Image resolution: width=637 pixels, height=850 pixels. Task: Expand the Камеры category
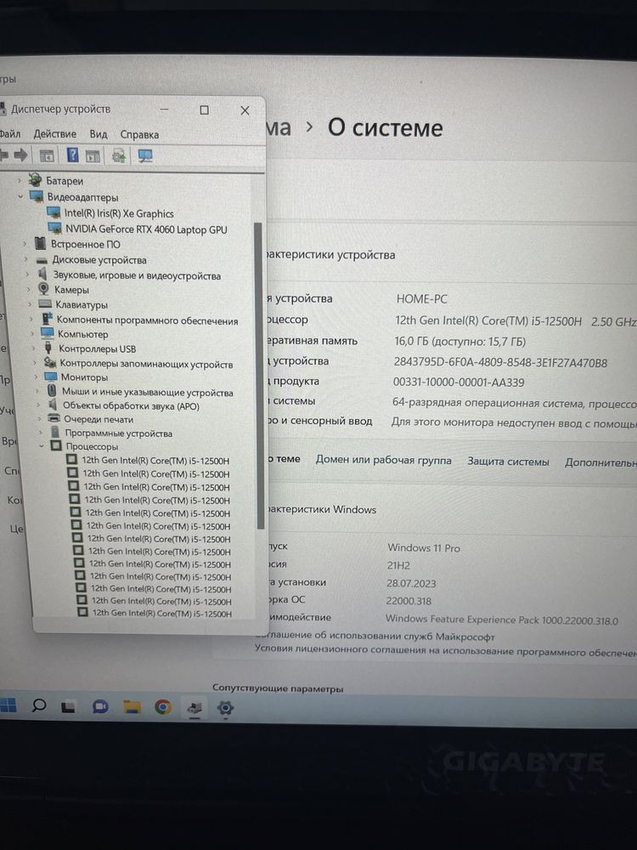[x=29, y=290]
